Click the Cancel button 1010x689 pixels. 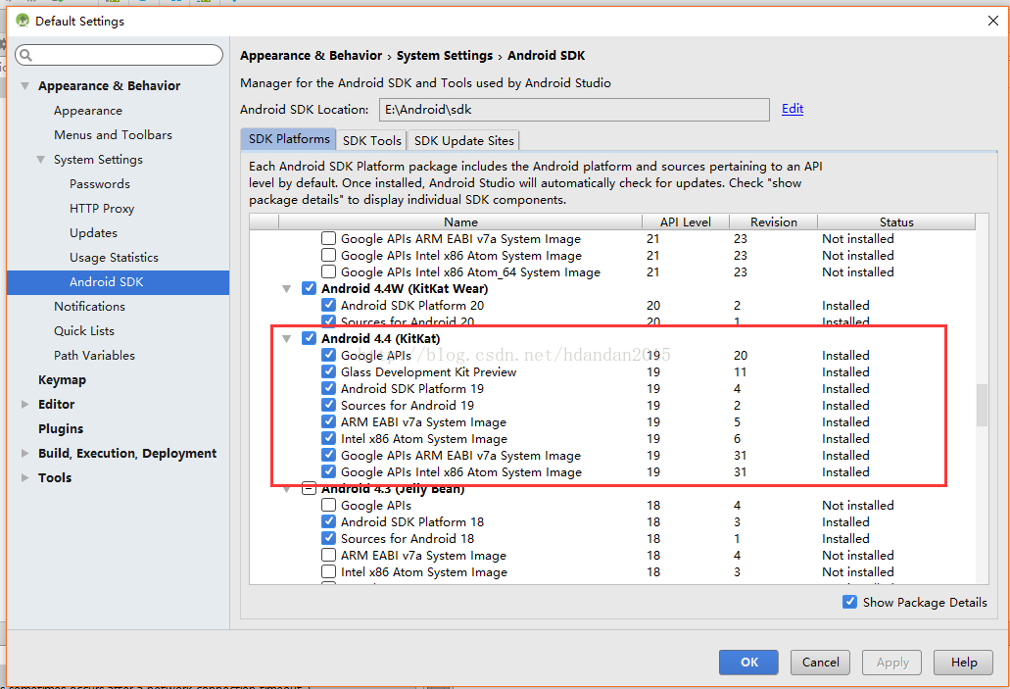pyautogui.click(x=820, y=662)
